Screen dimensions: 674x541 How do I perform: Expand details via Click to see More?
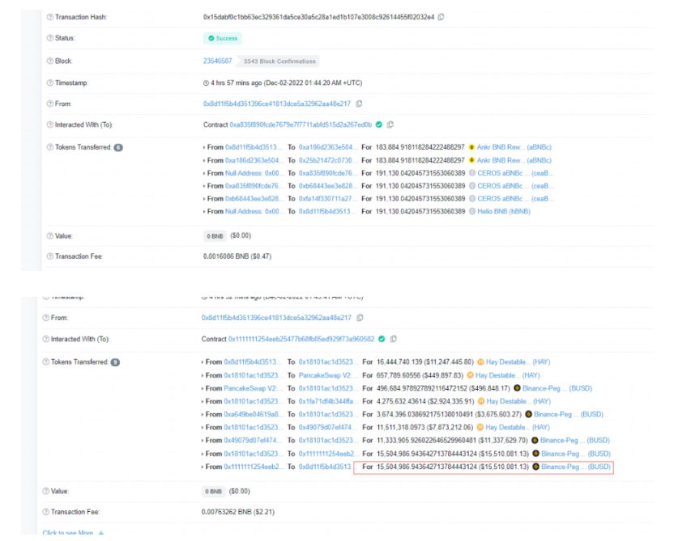click(73, 532)
